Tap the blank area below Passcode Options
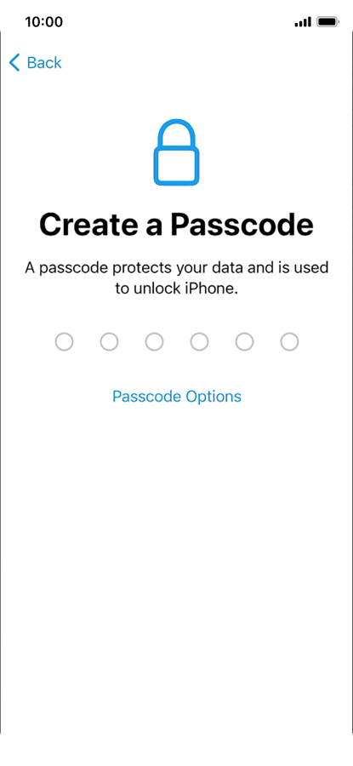This screenshot has width=353, height=766. click(x=177, y=562)
